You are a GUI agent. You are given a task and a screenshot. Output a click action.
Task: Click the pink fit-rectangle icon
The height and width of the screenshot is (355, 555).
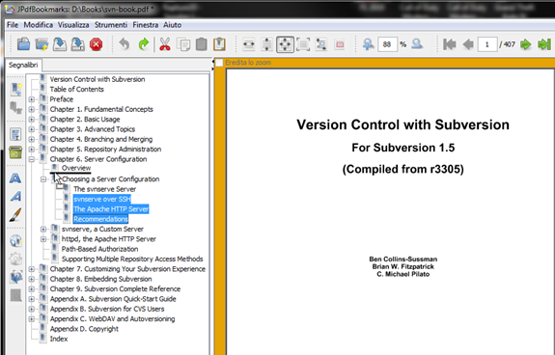(340, 44)
